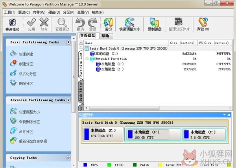Choose 快速创建 in Basic Partitioning Tasks
The image size is (236, 168).
(22, 54)
